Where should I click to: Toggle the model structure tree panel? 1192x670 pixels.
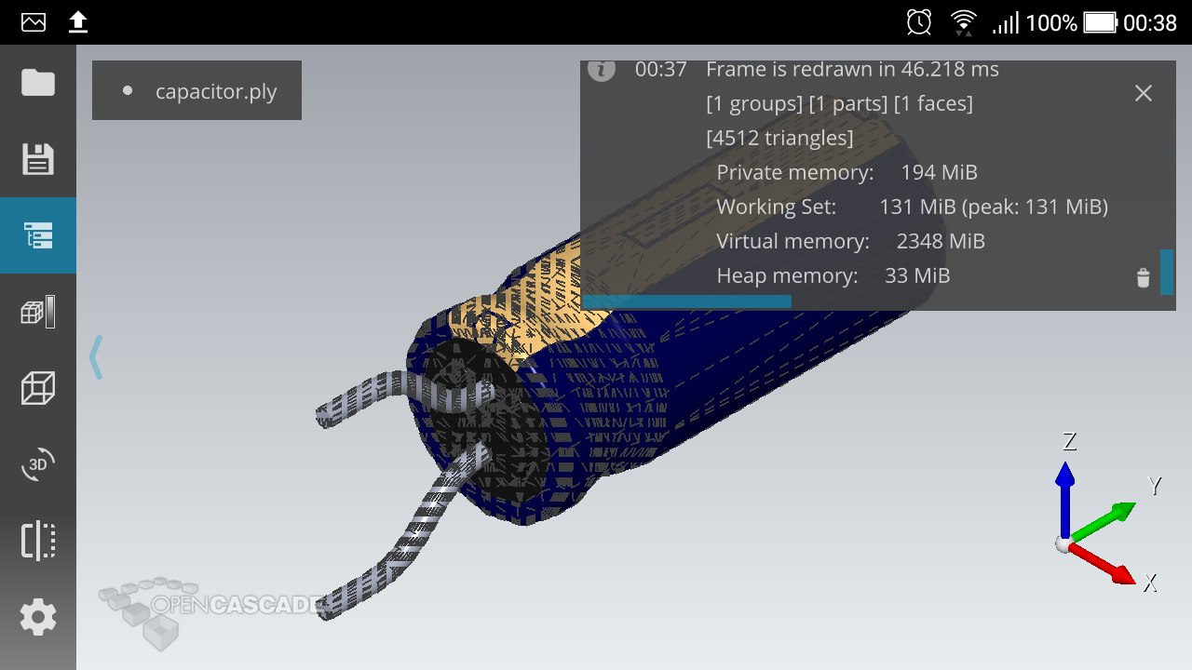tap(38, 235)
